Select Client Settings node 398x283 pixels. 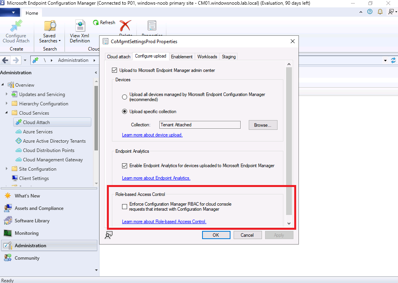pyautogui.click(x=34, y=178)
